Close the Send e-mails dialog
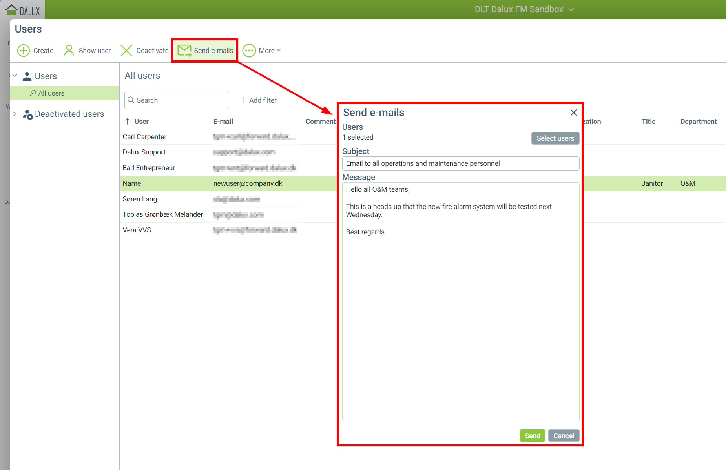The height and width of the screenshot is (470, 726). coord(573,113)
